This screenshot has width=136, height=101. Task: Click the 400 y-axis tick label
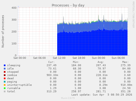pyautogui.click(x=14, y=8)
